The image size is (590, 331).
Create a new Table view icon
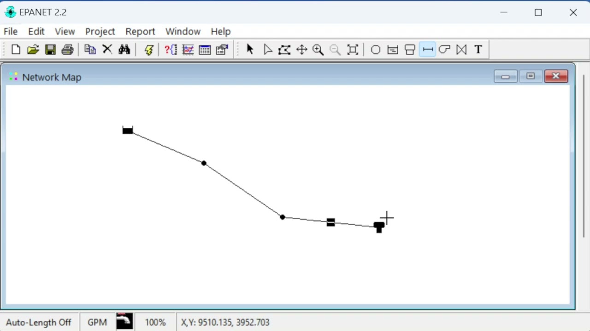[x=205, y=50]
